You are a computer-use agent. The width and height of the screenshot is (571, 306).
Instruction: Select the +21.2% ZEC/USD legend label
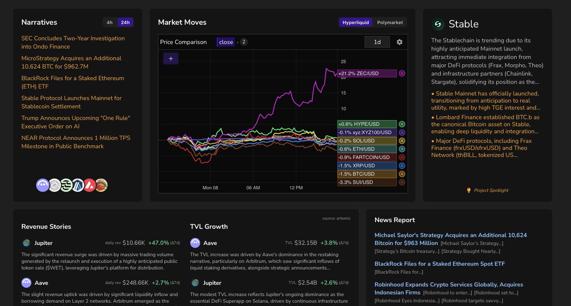click(x=367, y=74)
